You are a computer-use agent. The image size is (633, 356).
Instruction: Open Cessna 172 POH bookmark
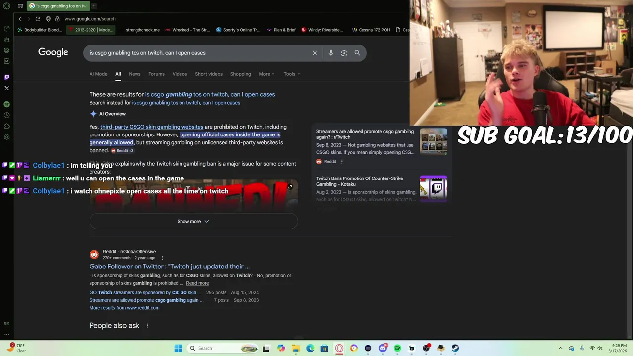pos(370,30)
